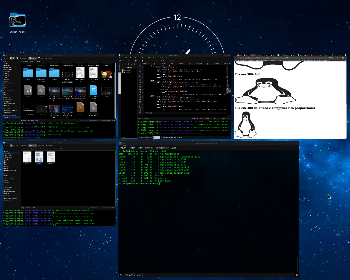The width and height of the screenshot is (350, 280).
Task: Click the Localizar search button in top Dolphin
Action: coord(24,58)
